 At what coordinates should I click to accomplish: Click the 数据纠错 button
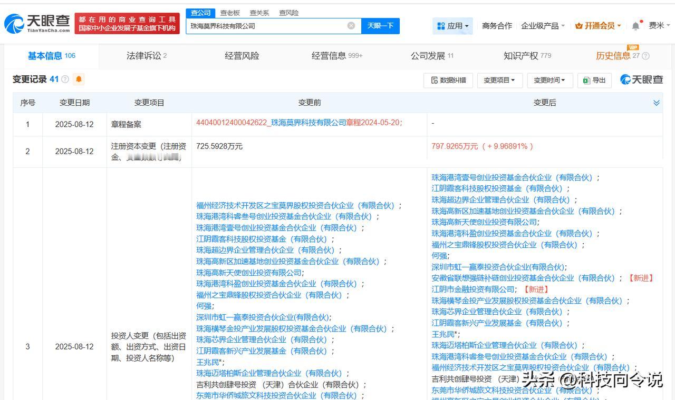(x=448, y=80)
